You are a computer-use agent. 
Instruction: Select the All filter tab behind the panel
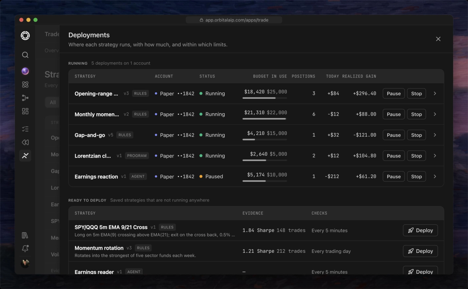pyautogui.click(x=53, y=102)
